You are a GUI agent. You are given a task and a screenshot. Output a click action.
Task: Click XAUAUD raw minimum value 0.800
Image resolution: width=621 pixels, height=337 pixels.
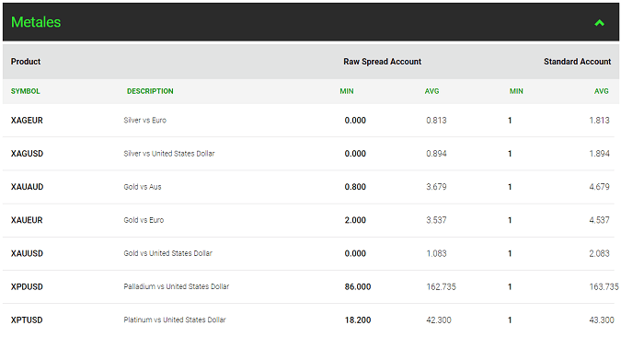click(355, 187)
